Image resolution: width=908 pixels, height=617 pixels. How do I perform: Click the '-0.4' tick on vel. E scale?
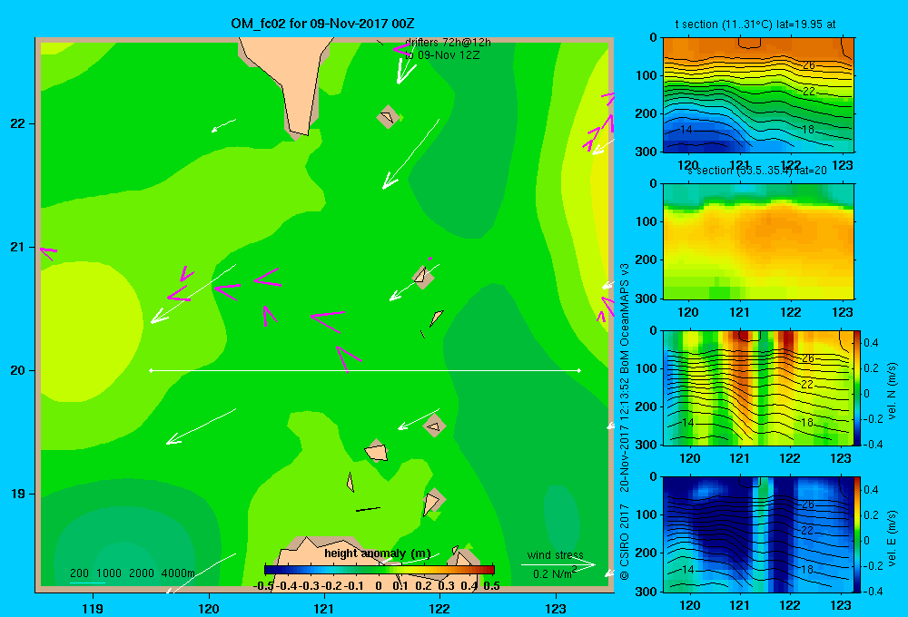pos(871,591)
